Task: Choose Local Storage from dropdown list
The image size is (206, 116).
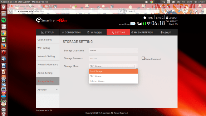Action: [x=114, y=71]
